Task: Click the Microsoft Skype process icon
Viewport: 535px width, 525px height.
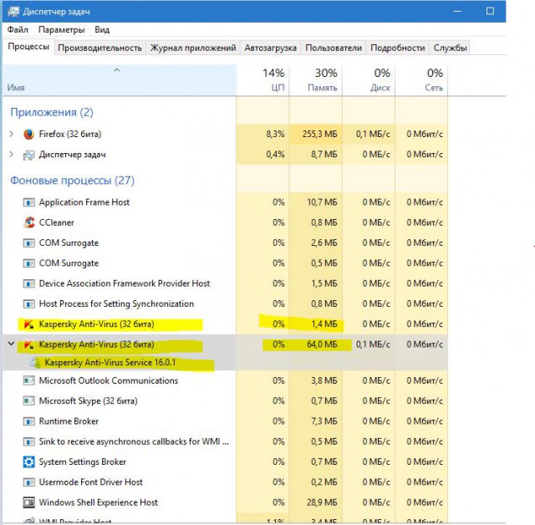Action: 29,401
